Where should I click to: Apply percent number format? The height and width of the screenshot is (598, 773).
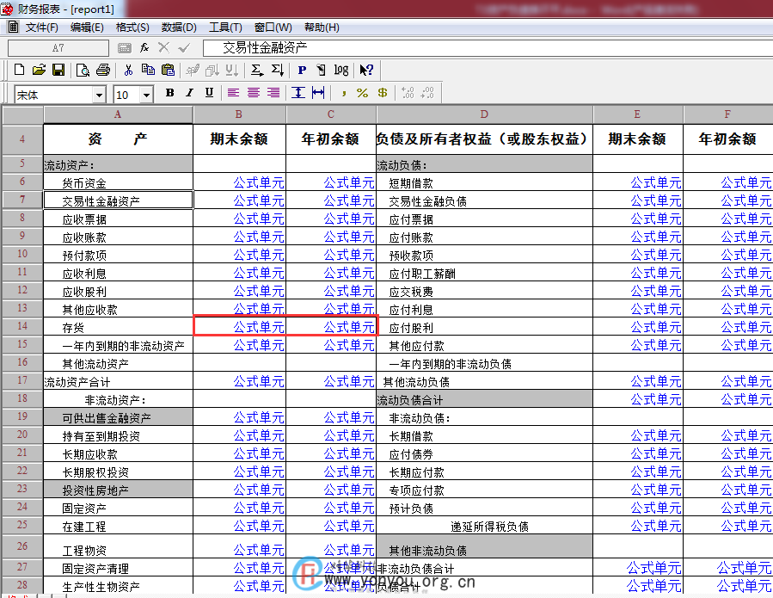(362, 93)
